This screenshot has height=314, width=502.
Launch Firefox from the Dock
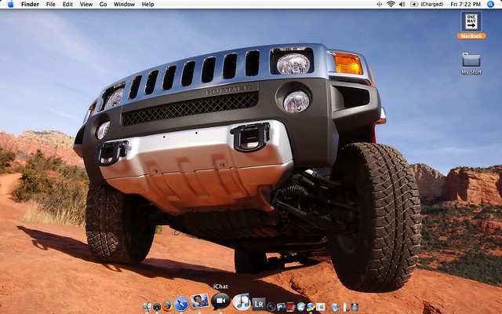click(x=167, y=306)
